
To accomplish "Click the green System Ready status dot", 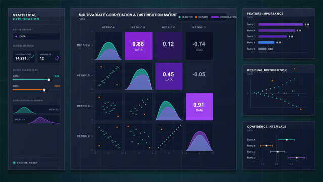I will pyautogui.click(x=14, y=163).
